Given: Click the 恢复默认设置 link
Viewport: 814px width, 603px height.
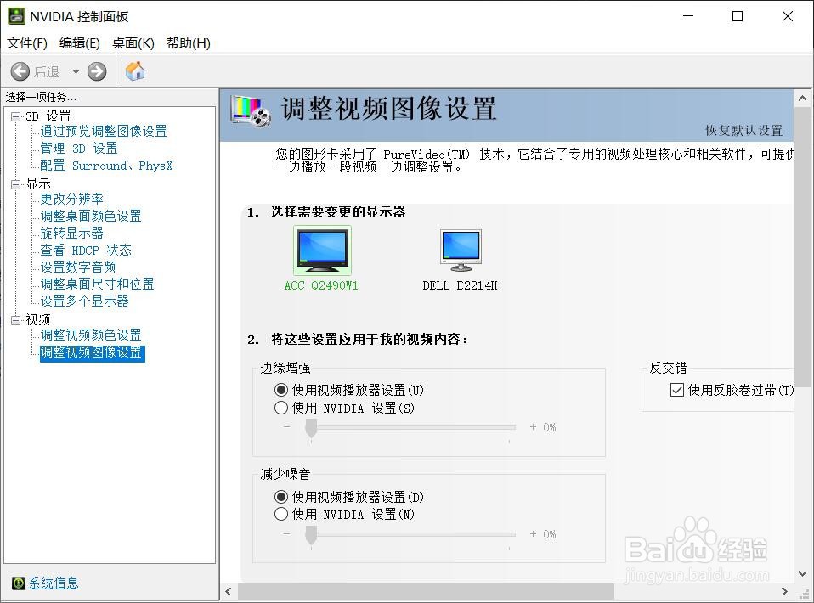Looking at the screenshot, I should (743, 131).
